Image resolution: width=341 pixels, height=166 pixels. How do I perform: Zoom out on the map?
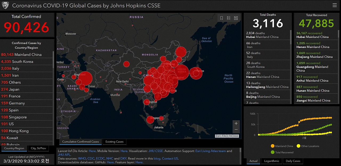tap(236, 130)
